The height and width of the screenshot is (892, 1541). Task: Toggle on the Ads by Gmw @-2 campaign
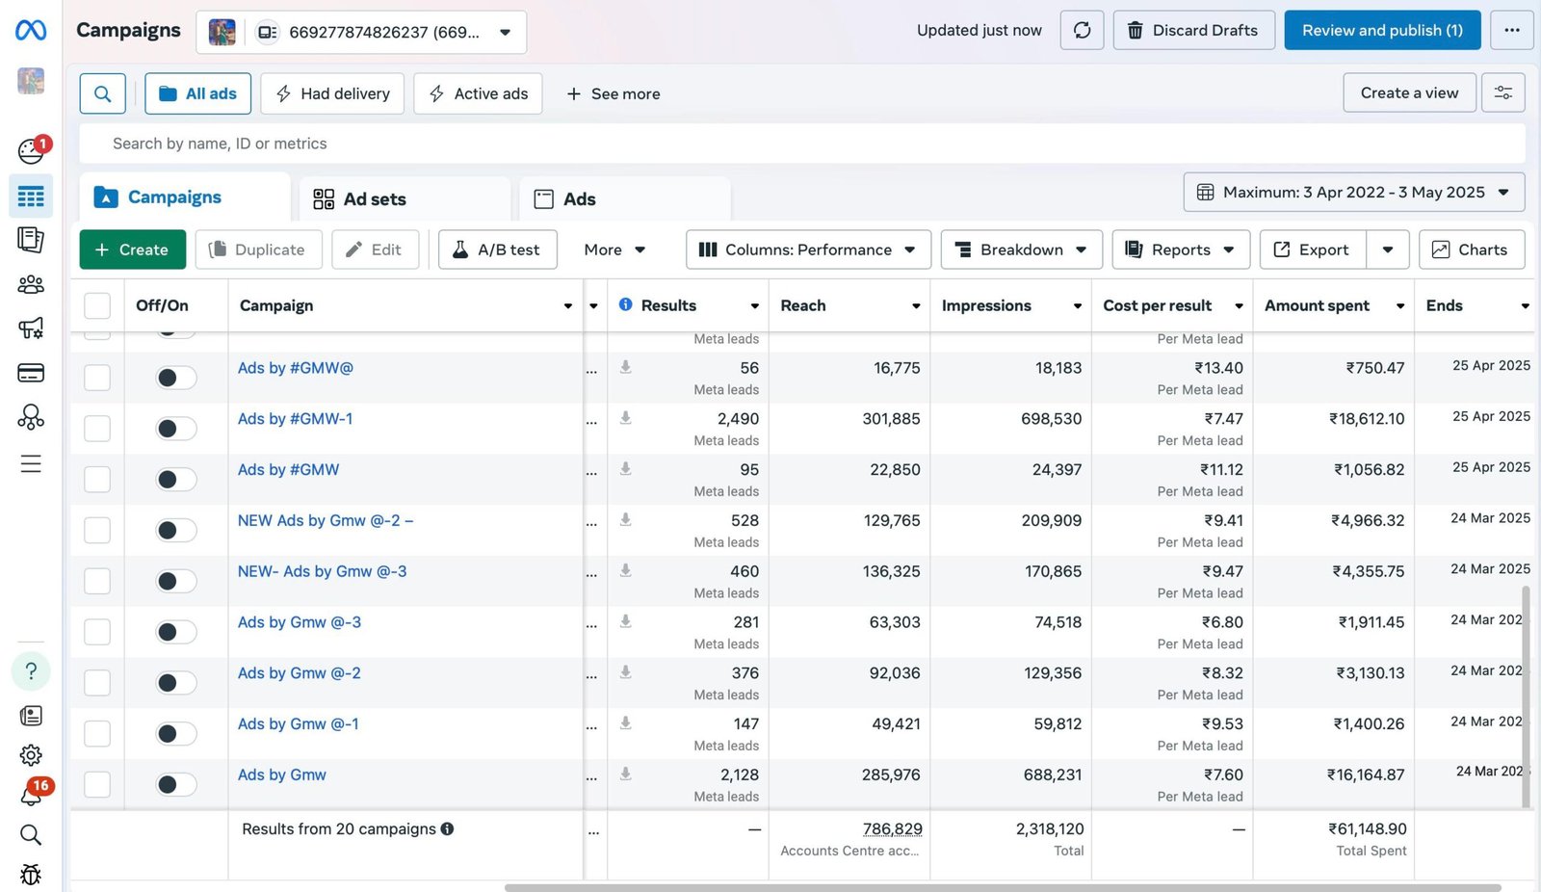176,683
